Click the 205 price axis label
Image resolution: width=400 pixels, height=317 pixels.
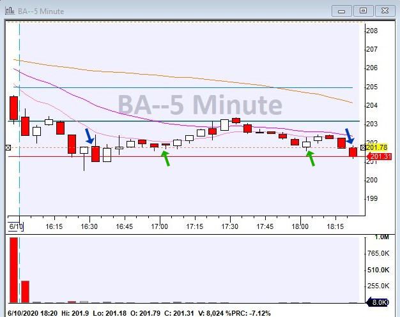click(x=372, y=87)
